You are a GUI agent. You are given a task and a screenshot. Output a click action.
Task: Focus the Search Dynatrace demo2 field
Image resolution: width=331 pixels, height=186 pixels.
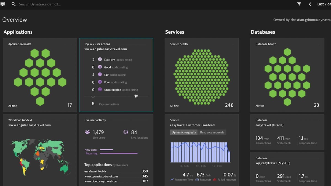(x=40, y=4)
